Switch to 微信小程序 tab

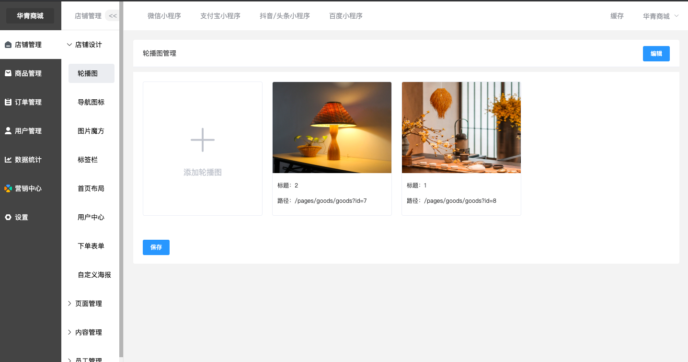(x=164, y=16)
